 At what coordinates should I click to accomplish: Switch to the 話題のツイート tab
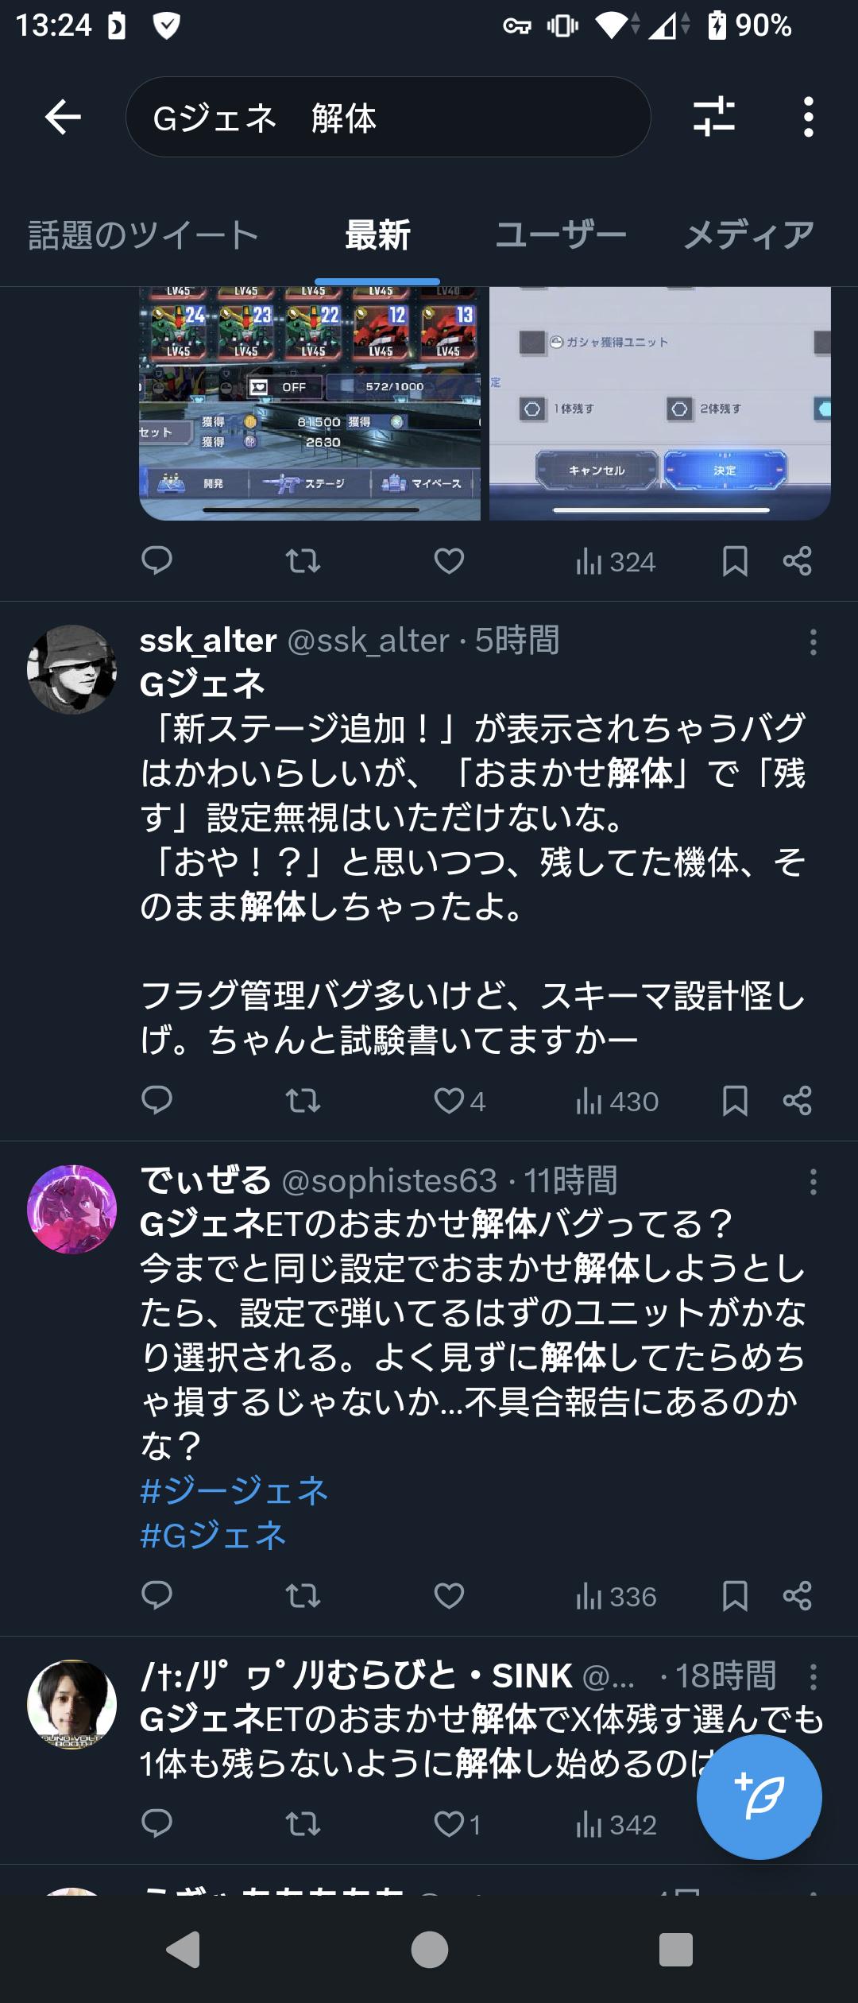point(144,235)
